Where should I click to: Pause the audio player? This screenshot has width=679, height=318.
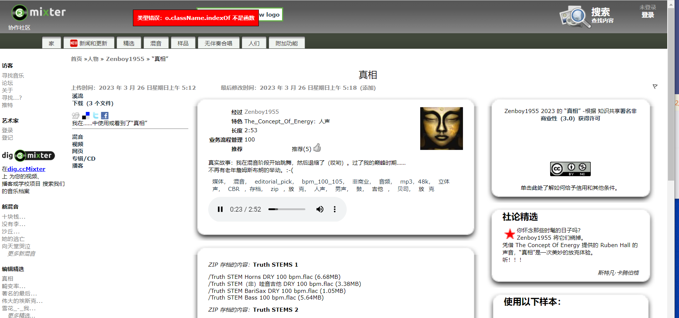220,209
